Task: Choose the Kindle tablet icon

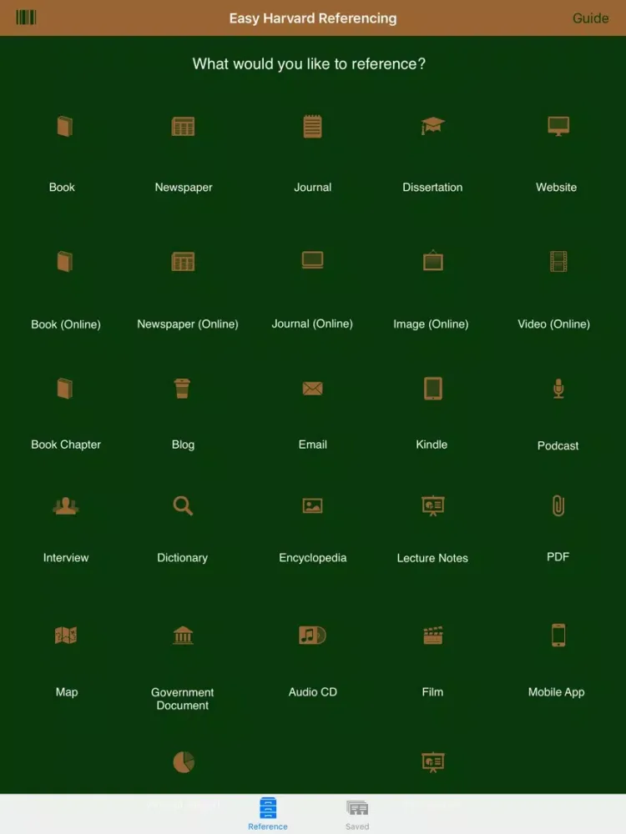Action: point(433,389)
